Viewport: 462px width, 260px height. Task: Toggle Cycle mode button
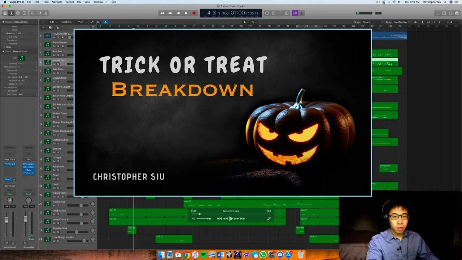(x=267, y=13)
